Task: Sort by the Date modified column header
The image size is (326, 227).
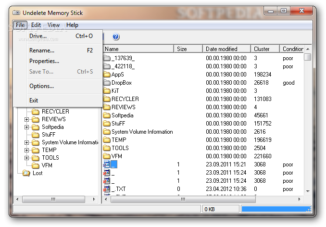Action: click(226, 49)
